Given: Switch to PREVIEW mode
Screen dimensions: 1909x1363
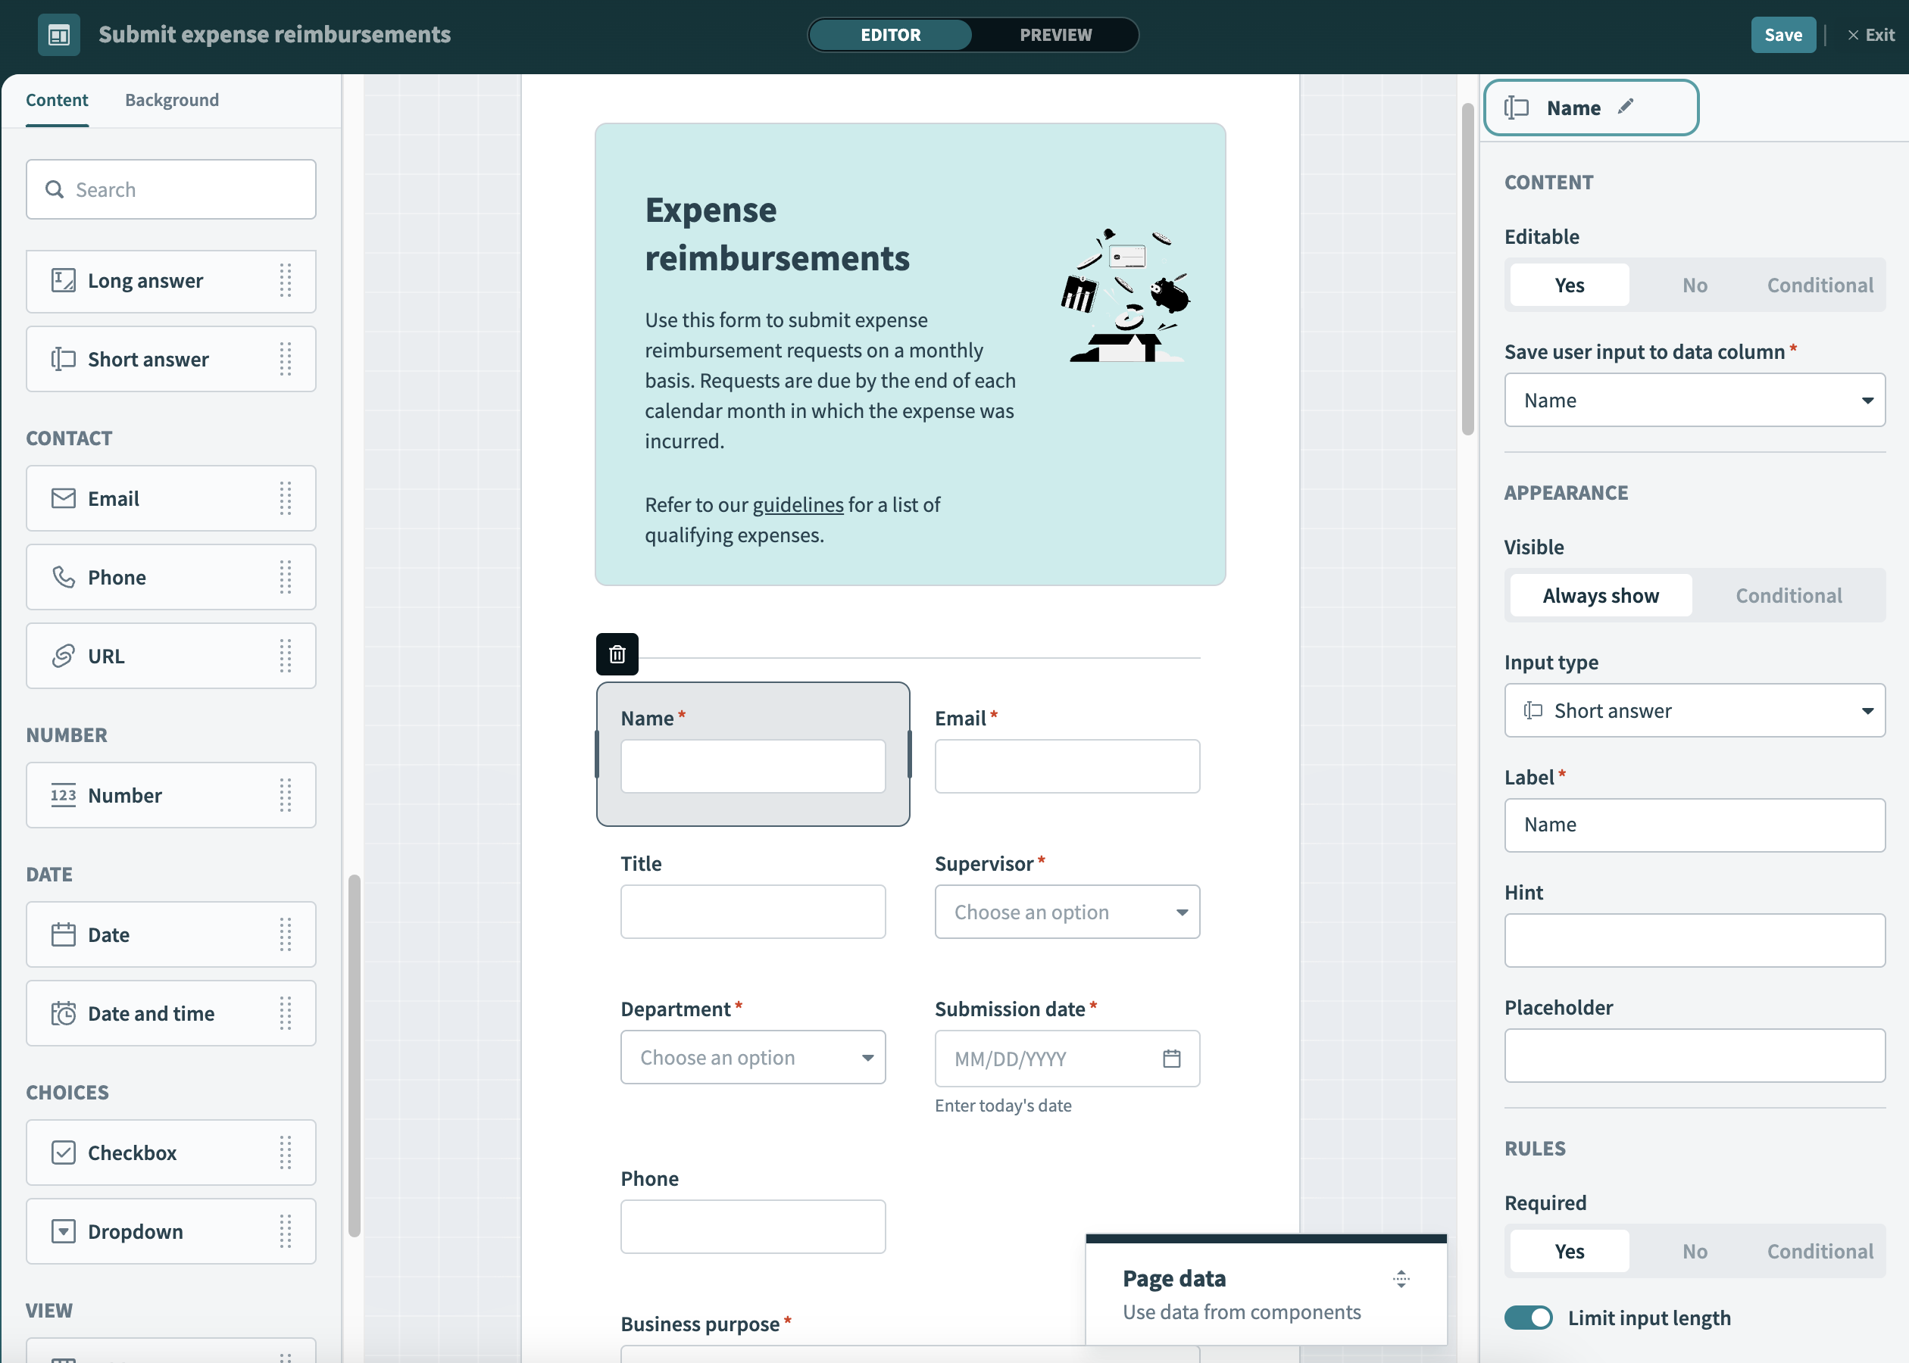Looking at the screenshot, I should pyautogui.click(x=1055, y=34).
